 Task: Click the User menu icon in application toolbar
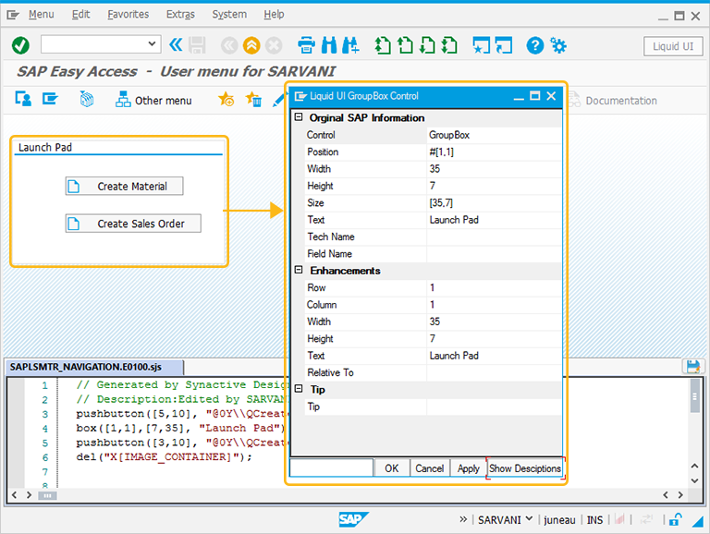pos(22,99)
